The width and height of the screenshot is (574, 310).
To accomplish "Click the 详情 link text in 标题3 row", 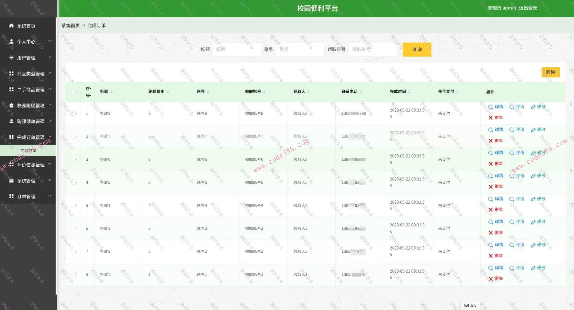I will [x=499, y=222].
